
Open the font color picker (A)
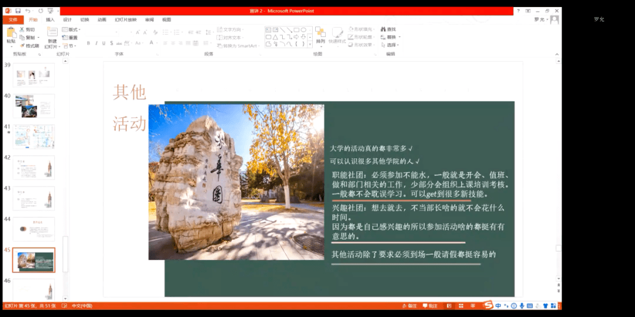click(151, 43)
